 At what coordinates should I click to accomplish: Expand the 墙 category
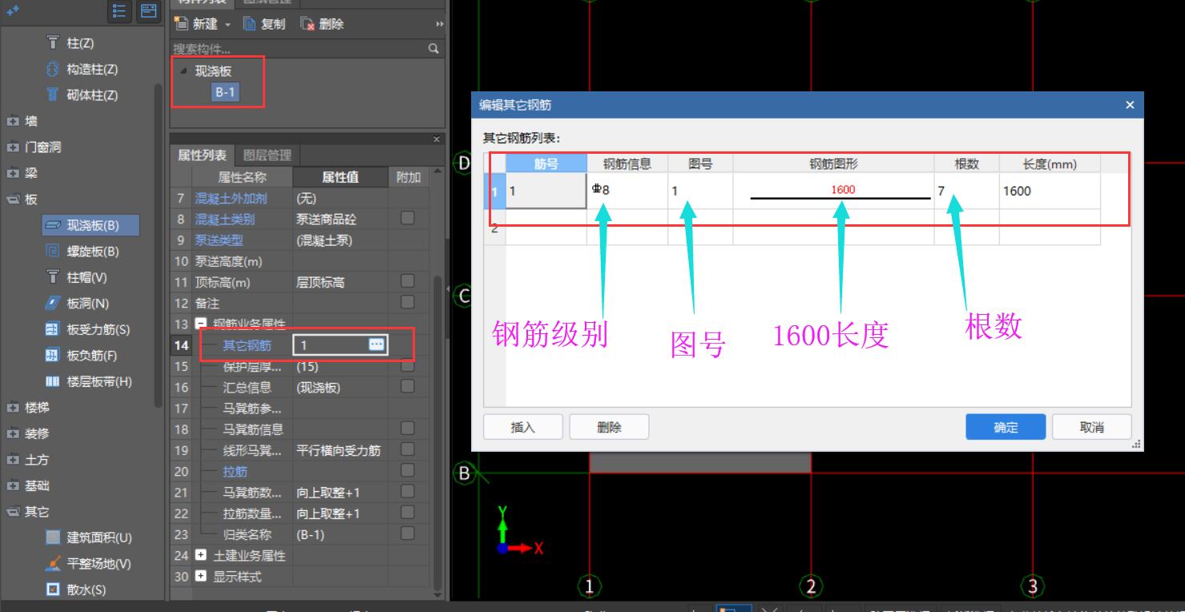click(13, 122)
